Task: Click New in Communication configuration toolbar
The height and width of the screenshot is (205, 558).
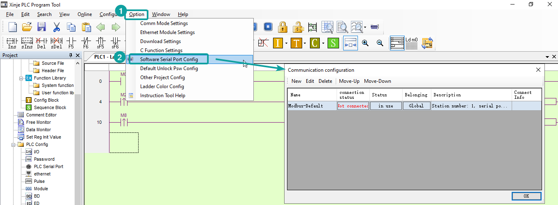Action: click(x=296, y=81)
